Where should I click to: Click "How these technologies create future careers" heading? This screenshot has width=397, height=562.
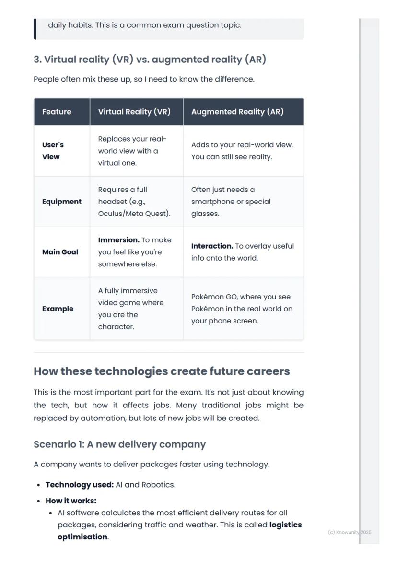162,371
